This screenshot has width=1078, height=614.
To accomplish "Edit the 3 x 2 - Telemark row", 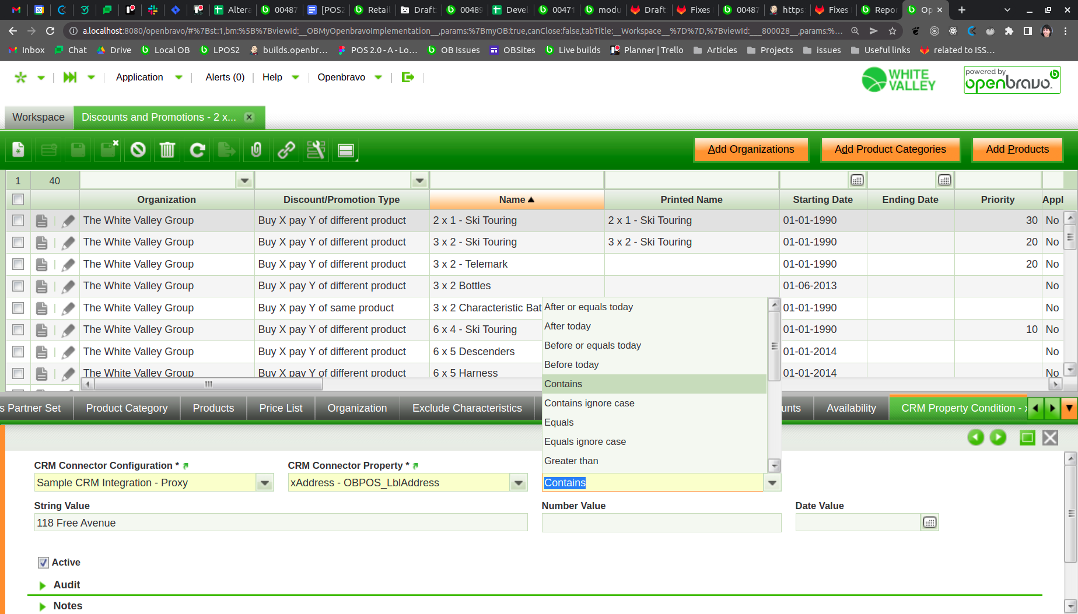I will pos(68,265).
